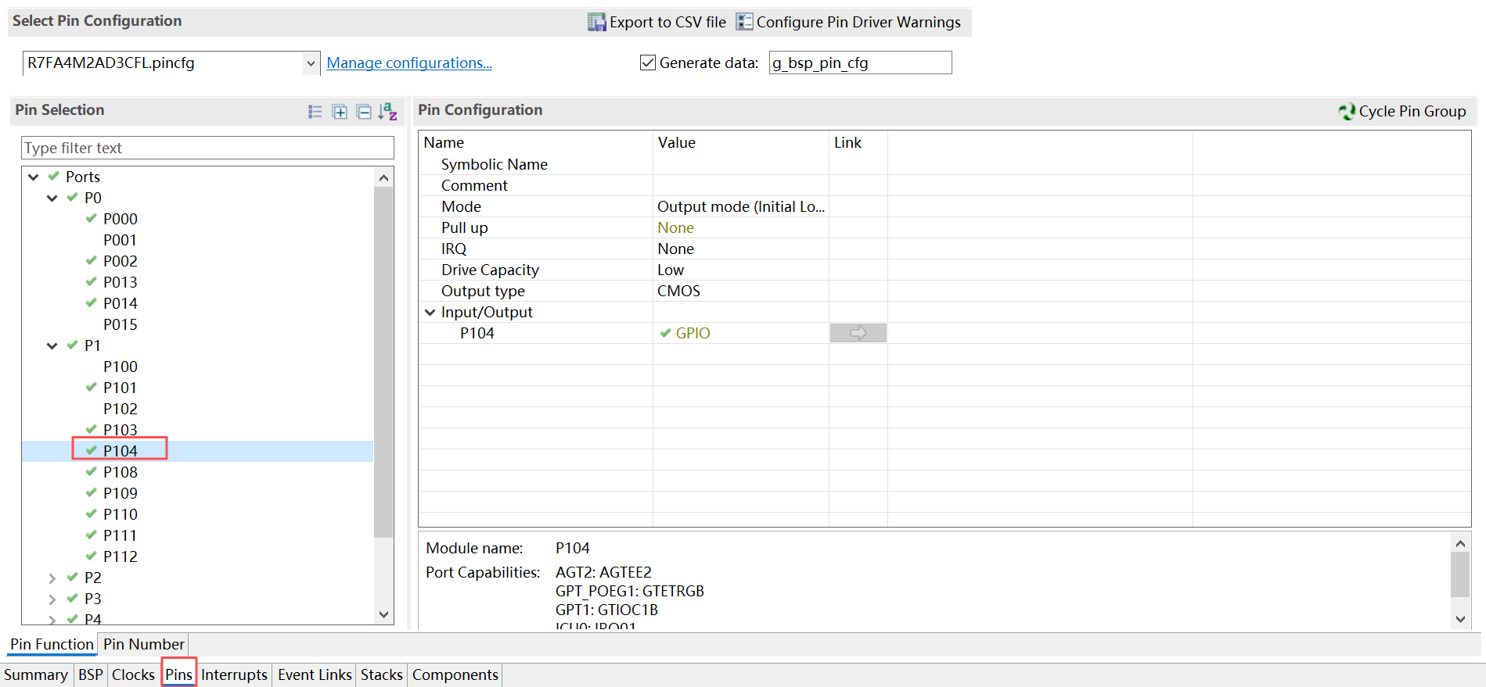Collapse the P0 port group
1486x687 pixels.
pos(52,198)
